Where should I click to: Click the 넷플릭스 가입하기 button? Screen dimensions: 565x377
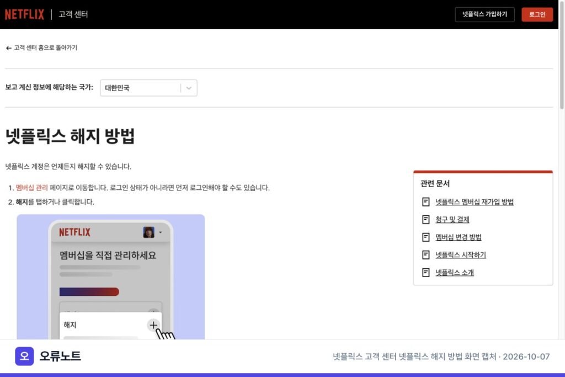click(484, 14)
